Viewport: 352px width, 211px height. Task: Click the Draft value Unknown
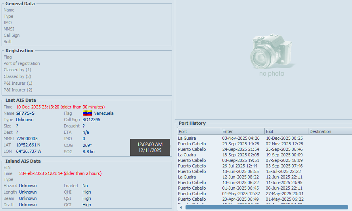pos(28,205)
